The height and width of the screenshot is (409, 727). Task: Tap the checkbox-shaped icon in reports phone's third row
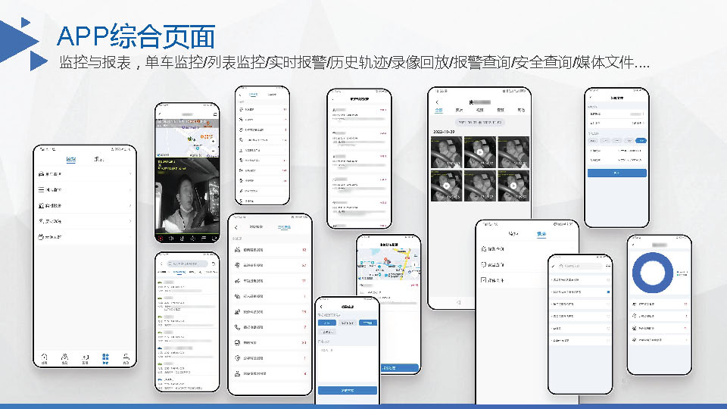[484, 280]
